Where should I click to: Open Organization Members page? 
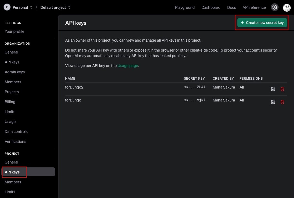pyautogui.click(x=13, y=82)
